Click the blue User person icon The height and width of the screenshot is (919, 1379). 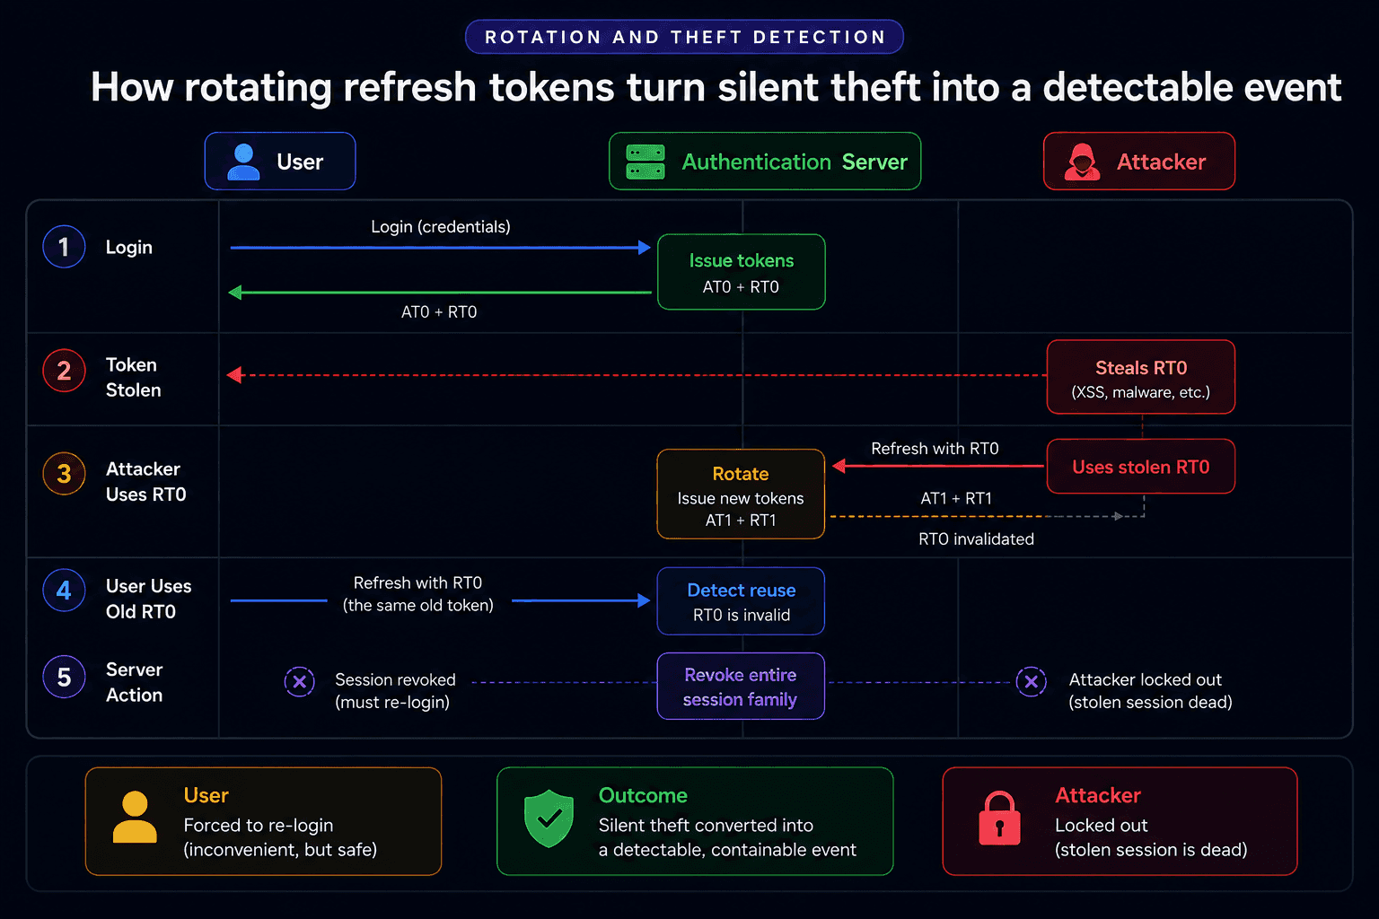(x=243, y=162)
